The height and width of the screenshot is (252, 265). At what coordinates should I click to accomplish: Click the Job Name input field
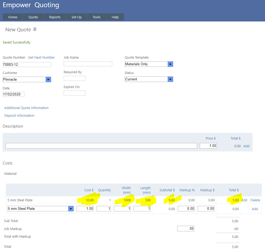(88, 64)
